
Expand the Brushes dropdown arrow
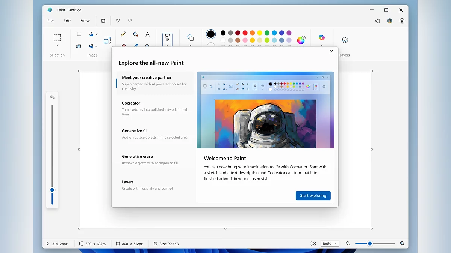[168, 45]
